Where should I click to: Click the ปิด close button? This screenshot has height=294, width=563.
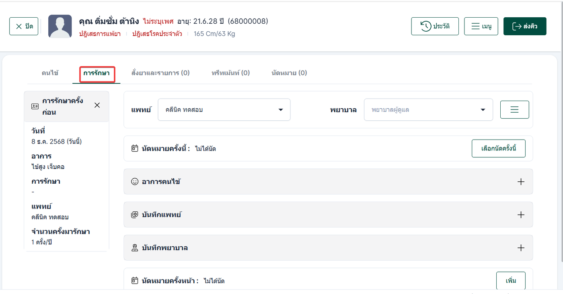click(x=24, y=26)
